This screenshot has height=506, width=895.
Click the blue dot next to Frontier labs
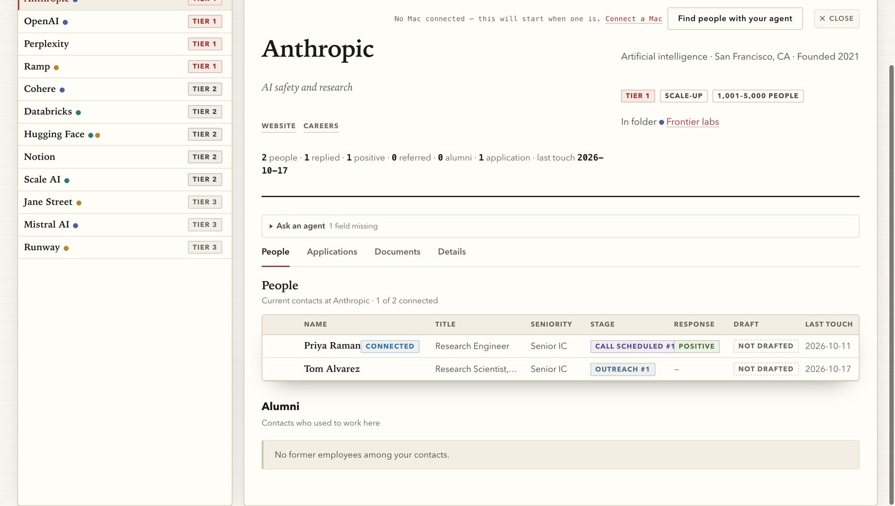(661, 122)
